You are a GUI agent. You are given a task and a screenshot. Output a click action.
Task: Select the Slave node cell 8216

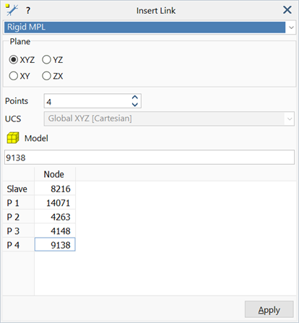point(55,189)
